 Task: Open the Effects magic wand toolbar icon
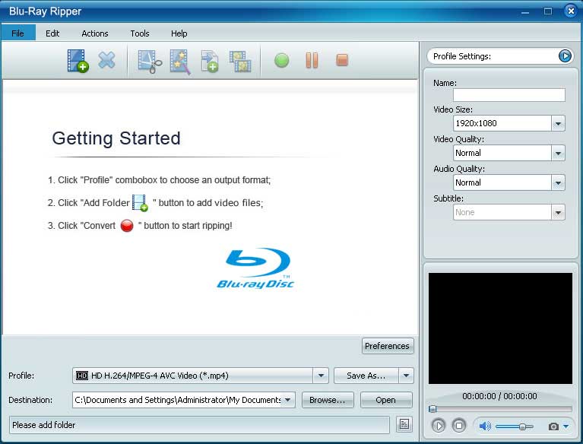[180, 62]
